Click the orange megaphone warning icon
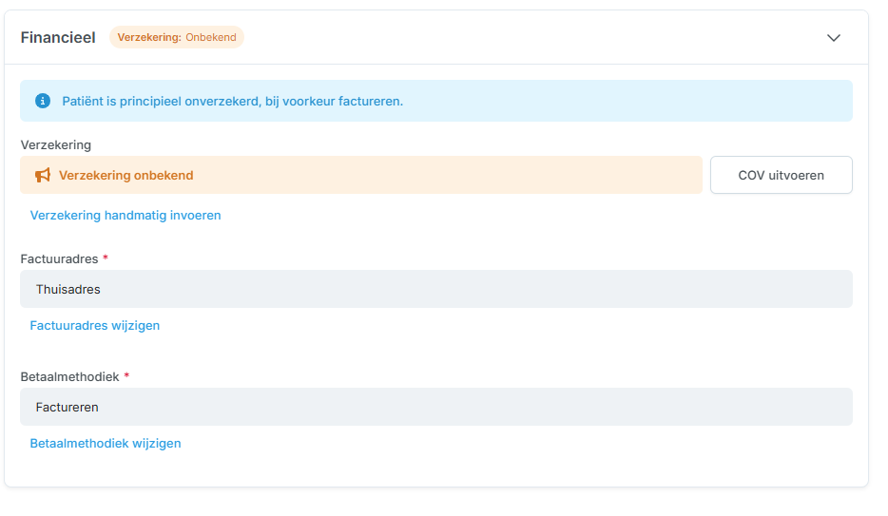Viewport: 888px width, 516px height. pos(43,175)
